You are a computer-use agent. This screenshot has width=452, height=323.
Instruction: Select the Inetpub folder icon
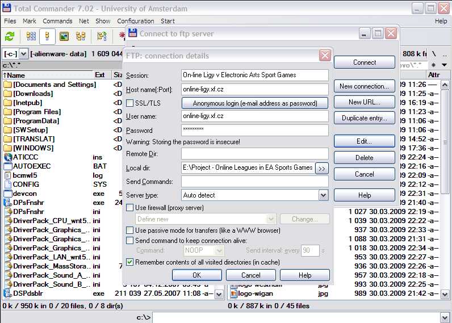(x=7, y=103)
